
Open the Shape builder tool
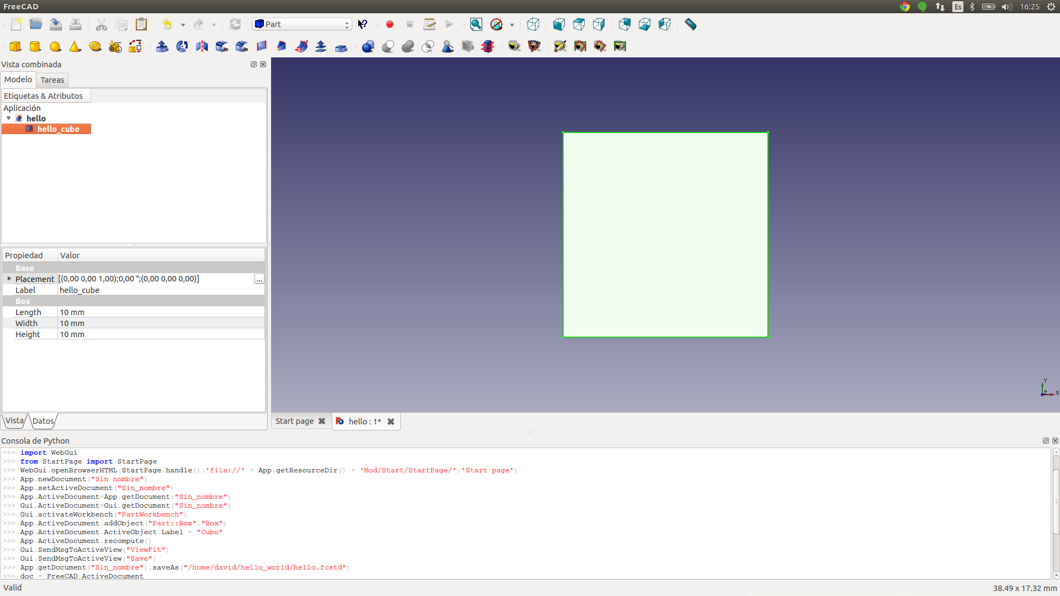tap(135, 46)
